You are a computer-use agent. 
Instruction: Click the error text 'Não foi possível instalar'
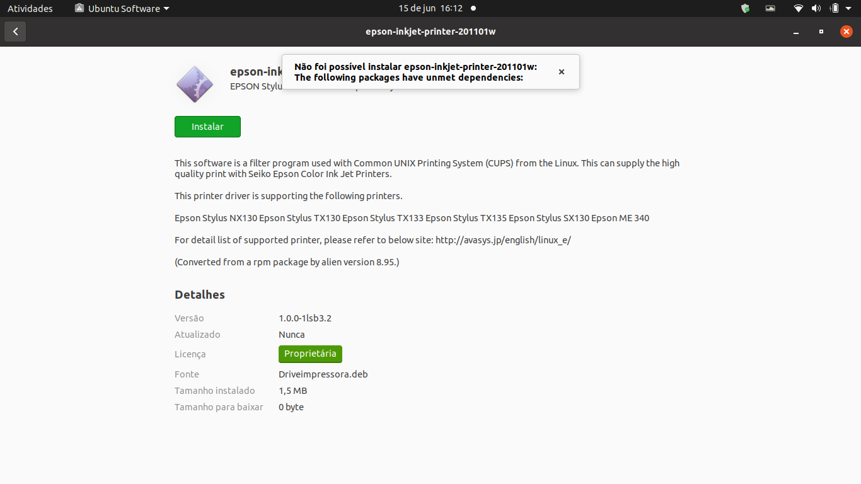tap(348, 66)
